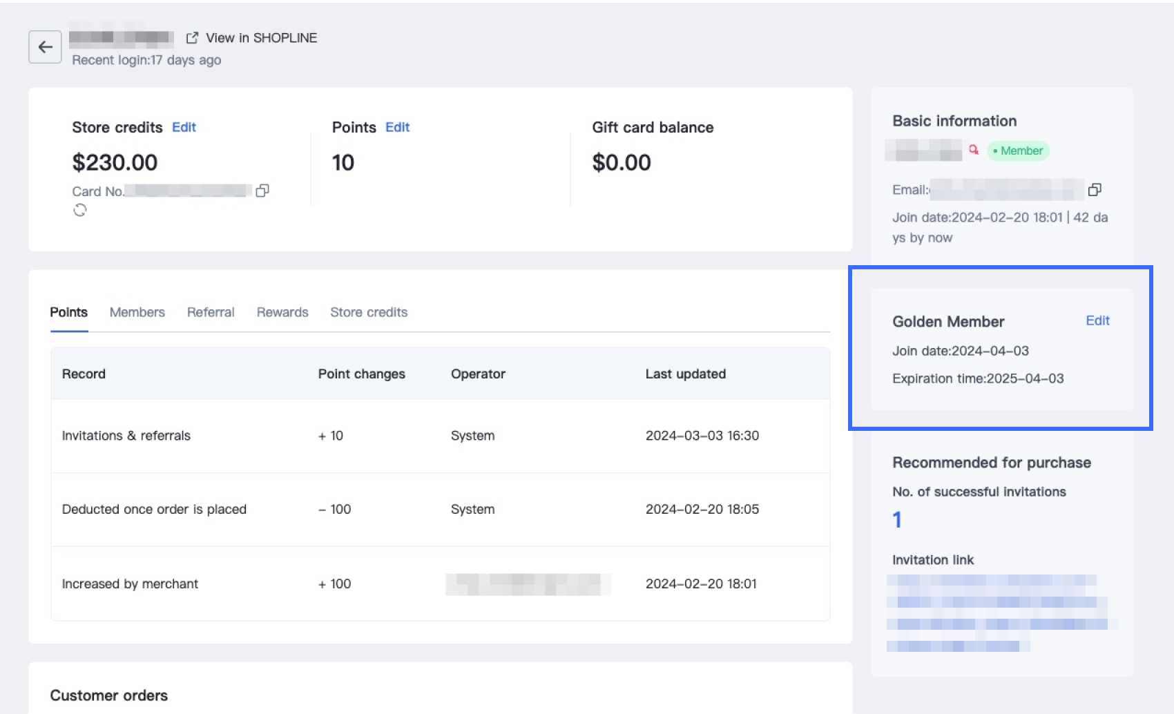Viewport: 1174px width, 714px height.
Task: Click the Member status badge
Action: coord(1018,151)
